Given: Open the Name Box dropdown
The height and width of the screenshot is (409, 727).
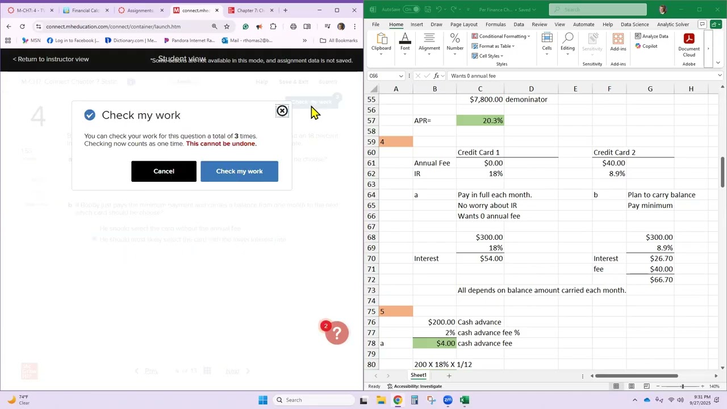Looking at the screenshot, I should click(401, 76).
